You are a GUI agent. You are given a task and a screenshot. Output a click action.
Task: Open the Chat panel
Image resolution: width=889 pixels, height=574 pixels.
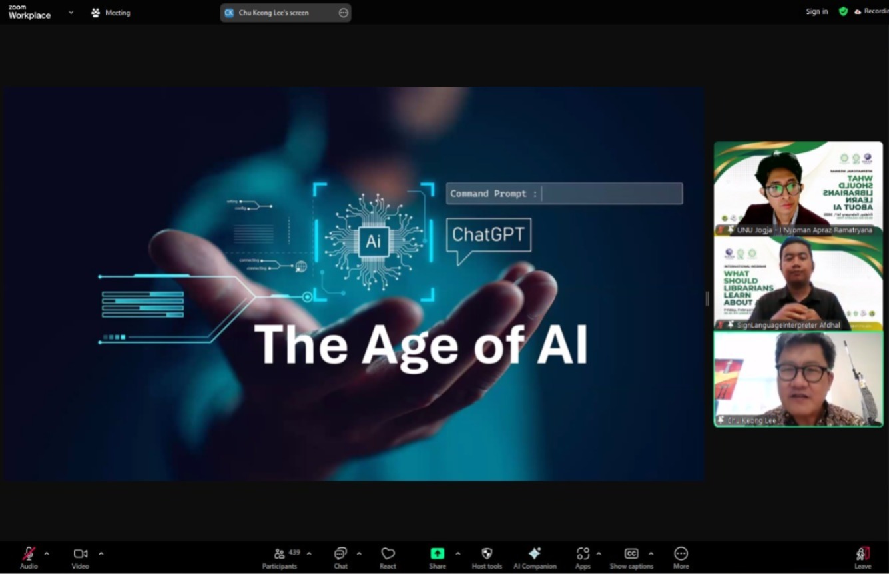(340, 557)
